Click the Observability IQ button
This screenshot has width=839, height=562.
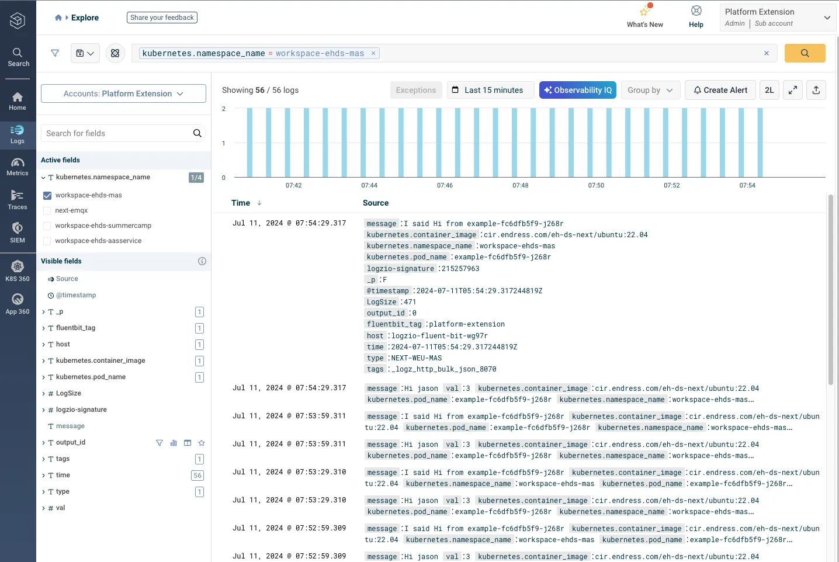pyautogui.click(x=577, y=90)
